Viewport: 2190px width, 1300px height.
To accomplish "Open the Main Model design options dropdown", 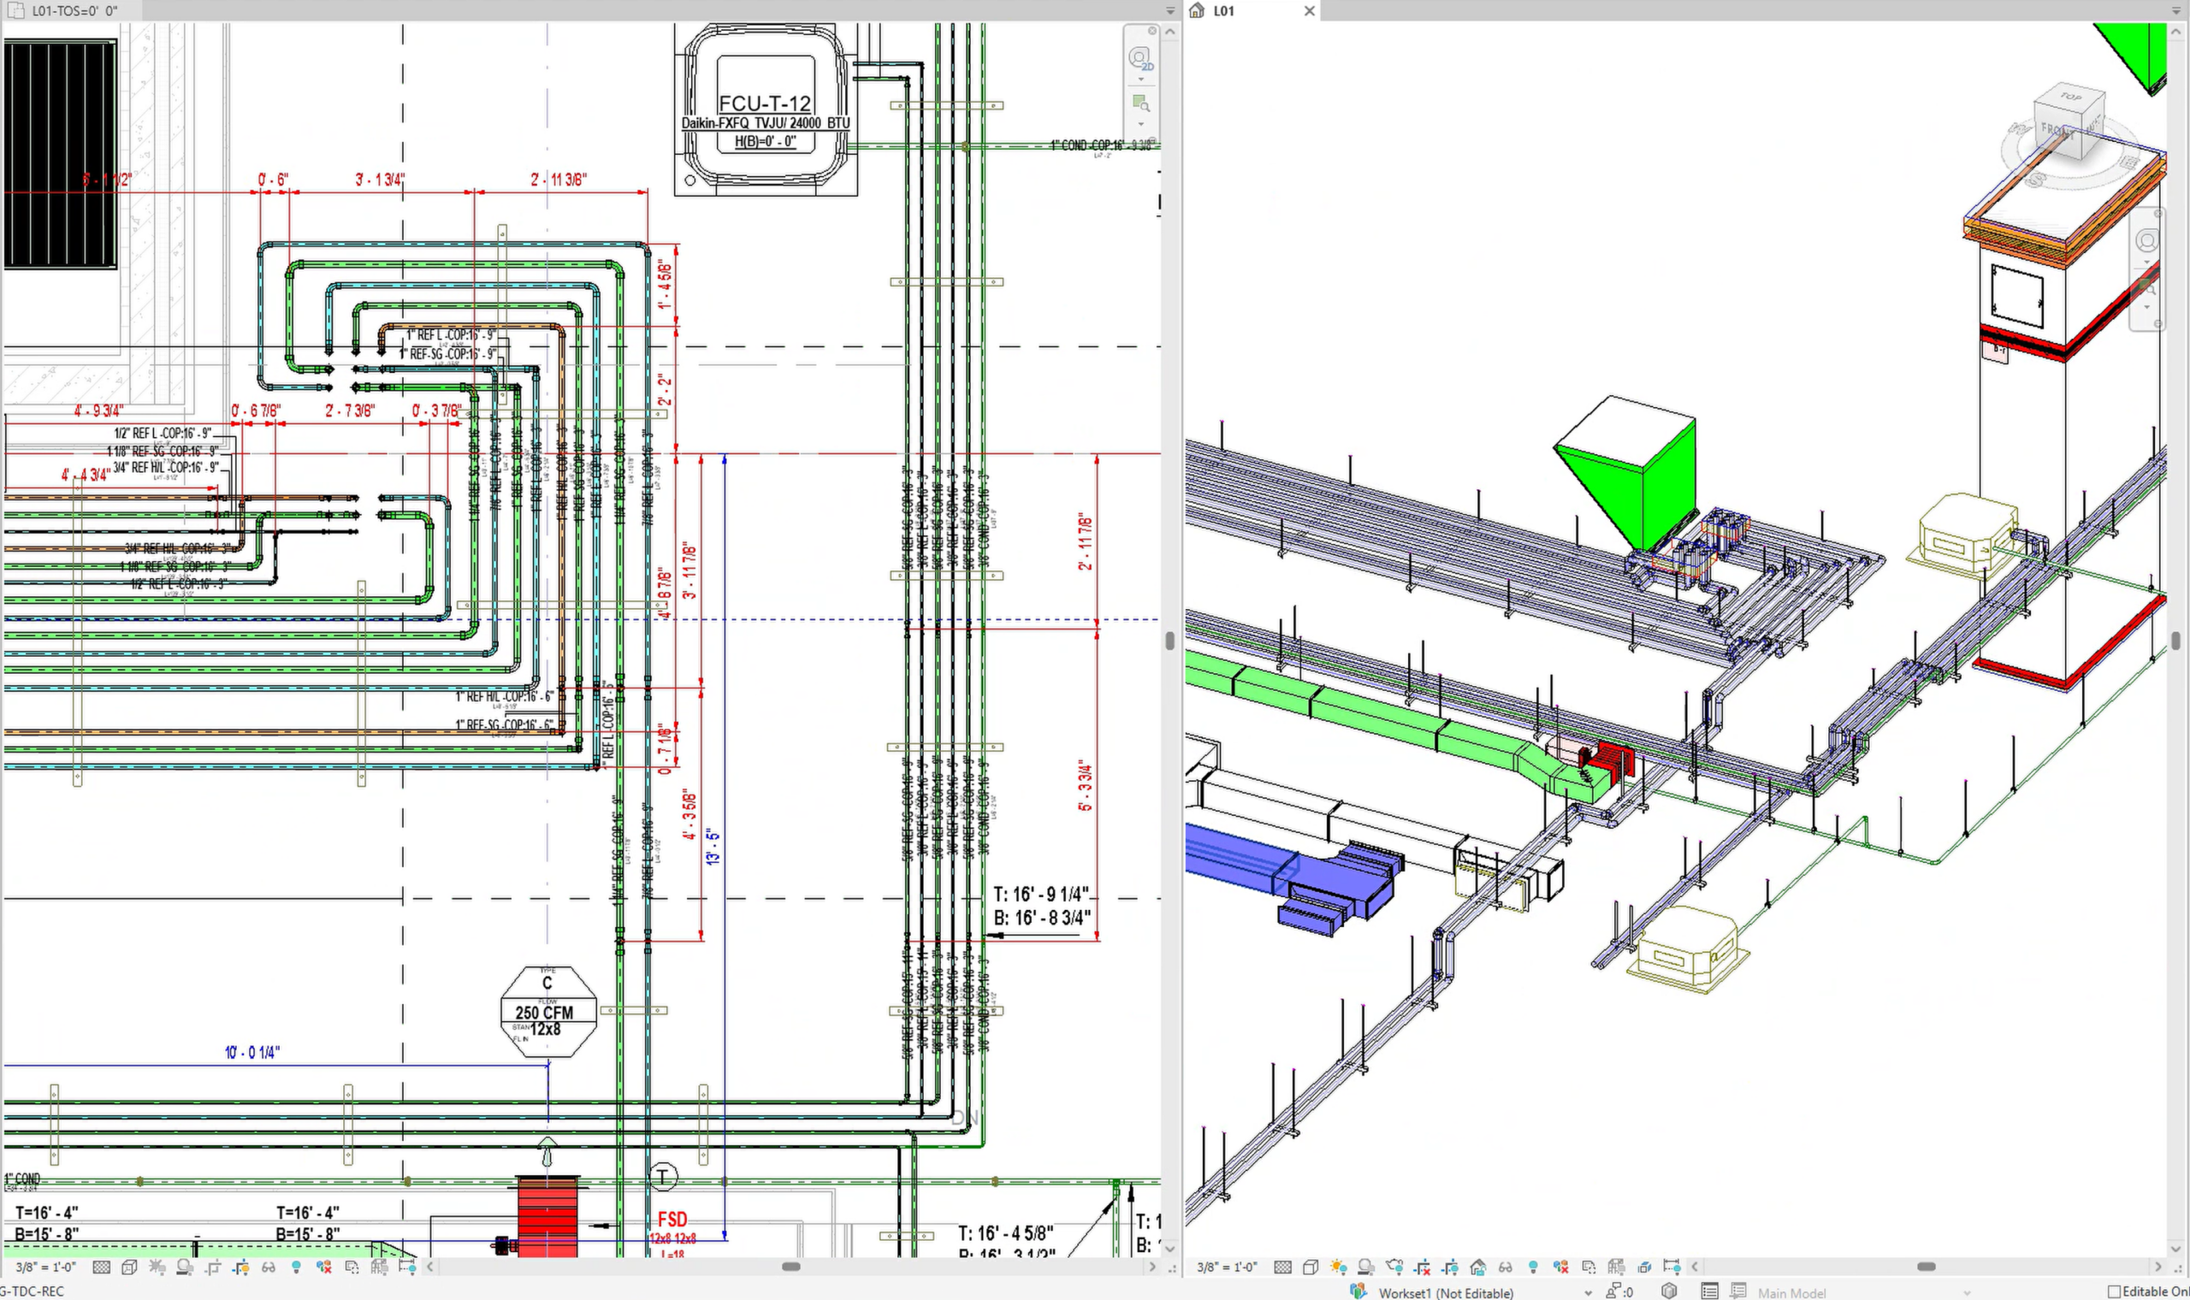I will 1968,1293.
